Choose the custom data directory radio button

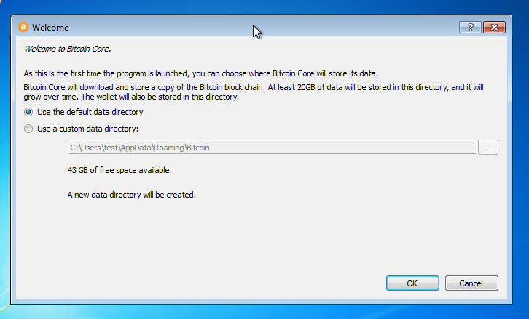coord(28,129)
